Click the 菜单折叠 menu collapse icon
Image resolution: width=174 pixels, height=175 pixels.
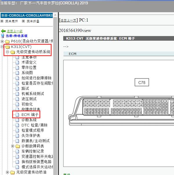coord(23,21)
